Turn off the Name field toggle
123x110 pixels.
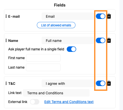[101, 40]
